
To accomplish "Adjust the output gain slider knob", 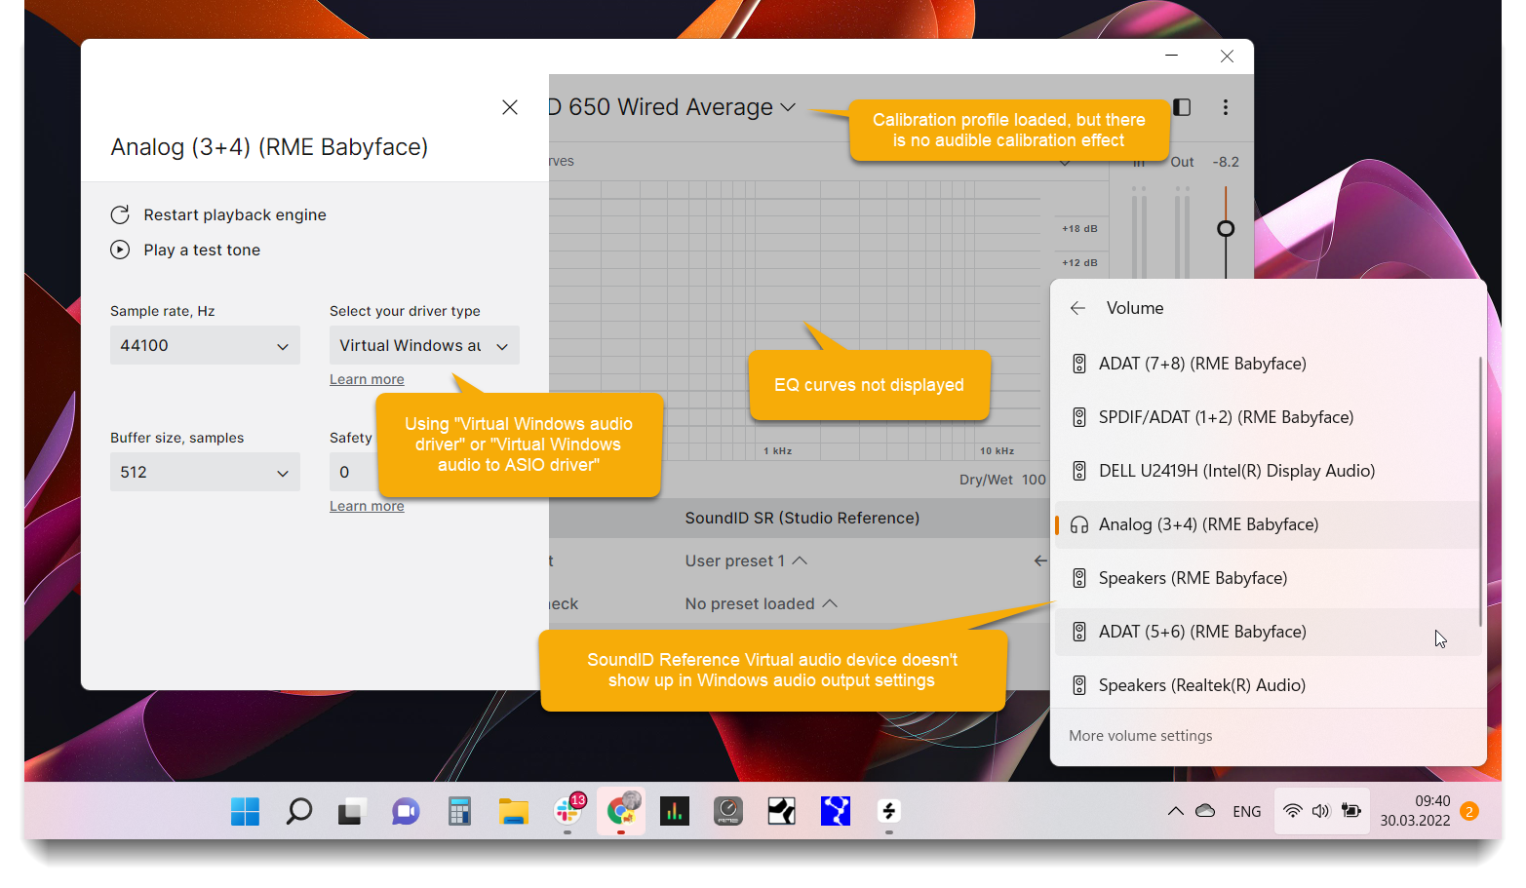I will pyautogui.click(x=1226, y=228).
